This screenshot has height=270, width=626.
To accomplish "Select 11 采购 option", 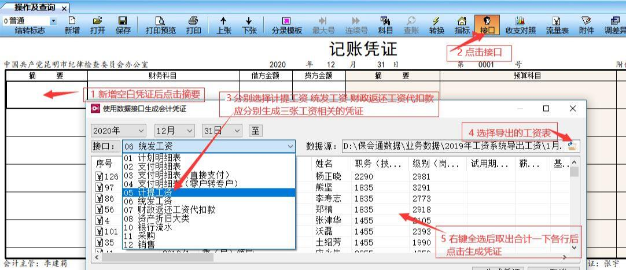I will click(x=208, y=236).
